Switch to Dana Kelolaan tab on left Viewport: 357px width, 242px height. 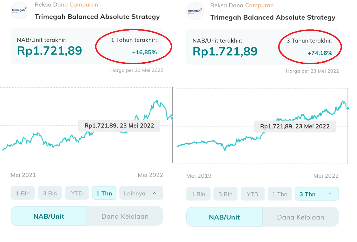pyautogui.click(x=125, y=216)
